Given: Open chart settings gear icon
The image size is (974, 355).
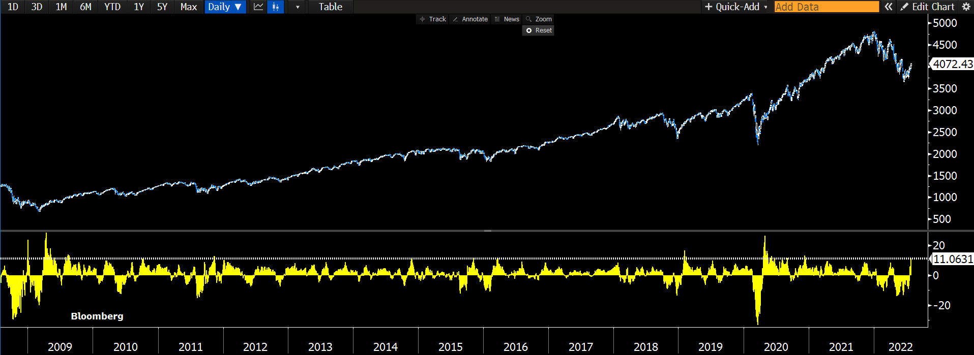Looking at the screenshot, I should pyautogui.click(x=966, y=7).
